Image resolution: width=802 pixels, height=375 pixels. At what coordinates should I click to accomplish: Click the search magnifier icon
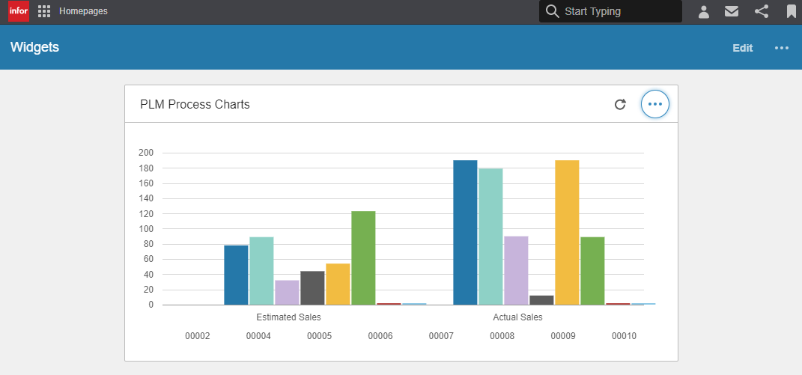tap(553, 11)
